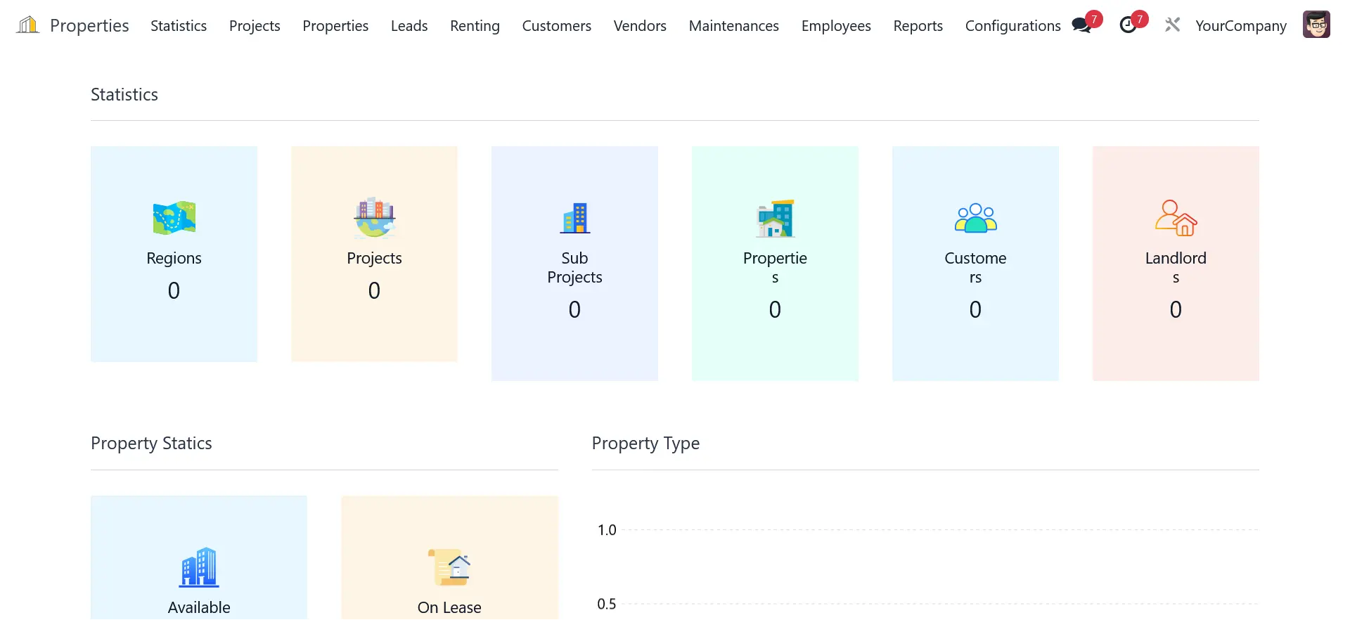Open the Configurations menu
1350x620 pixels.
pyautogui.click(x=1012, y=26)
